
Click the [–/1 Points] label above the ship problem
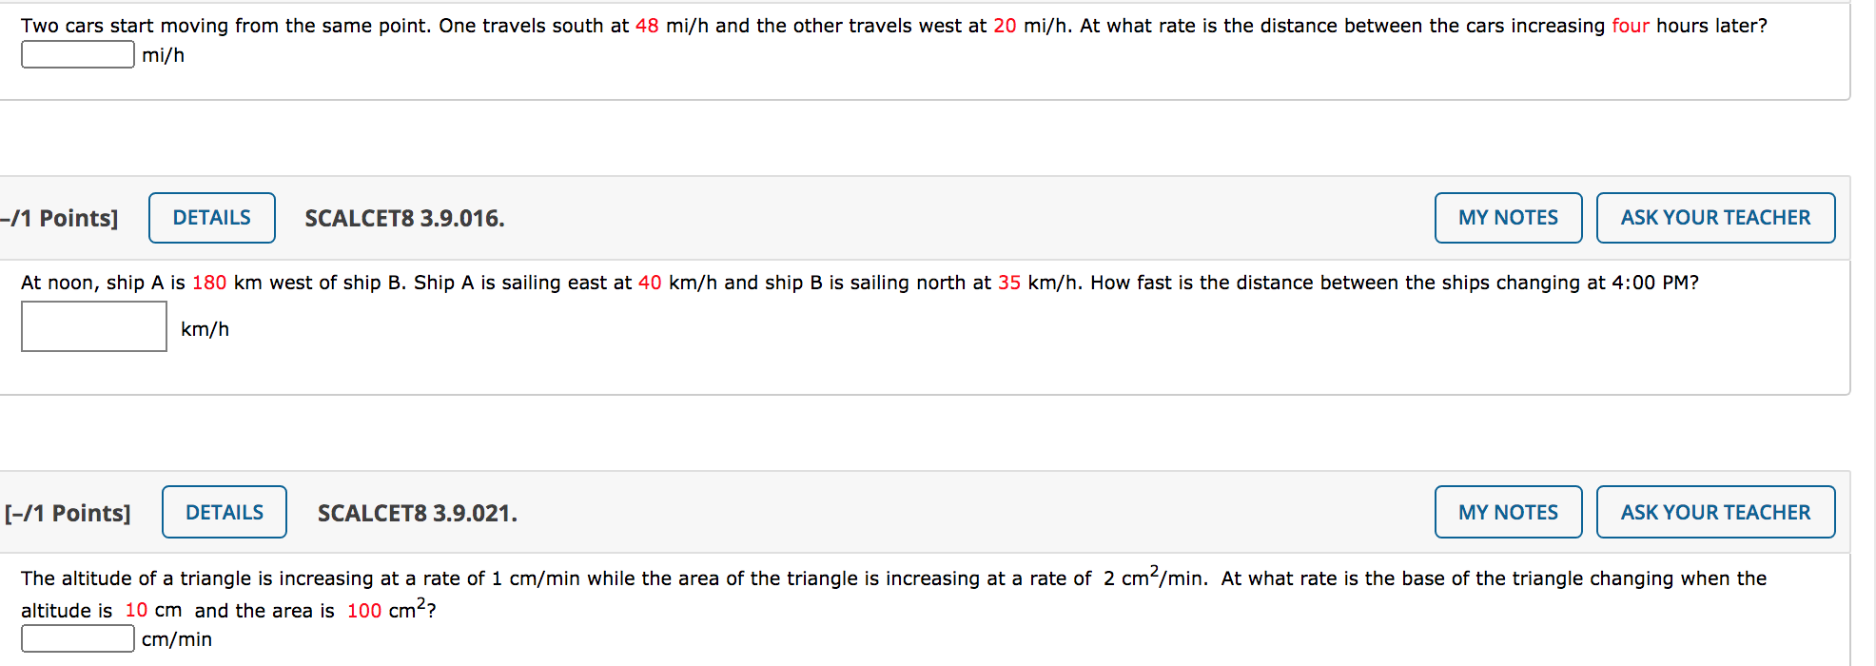pyautogui.click(x=57, y=217)
